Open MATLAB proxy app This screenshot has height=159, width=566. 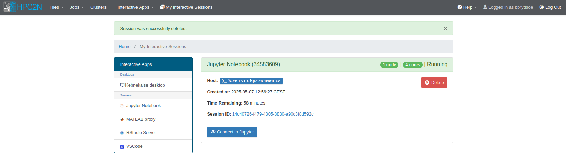coord(153,119)
